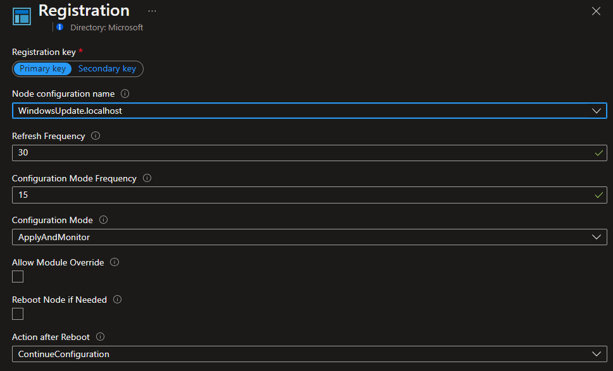Click the Refresh Frequency input field
Image resolution: width=613 pixels, height=371 pixels.
[x=304, y=153]
